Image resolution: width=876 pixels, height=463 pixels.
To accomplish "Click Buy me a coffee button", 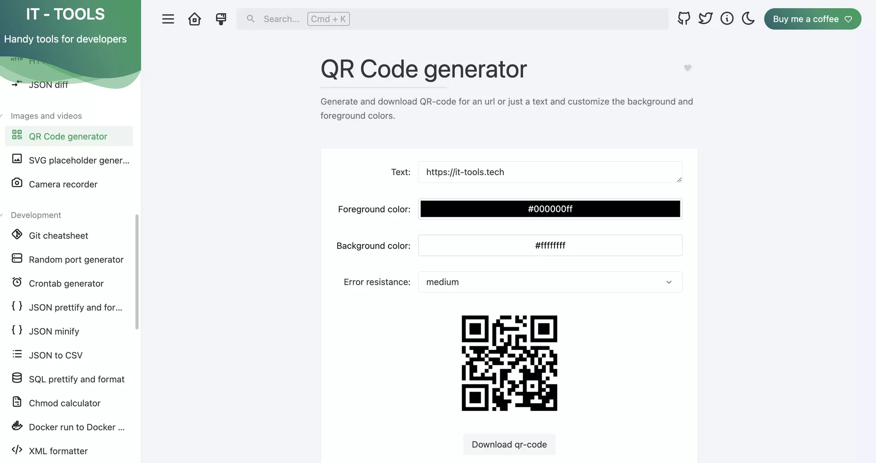I will click(x=813, y=19).
